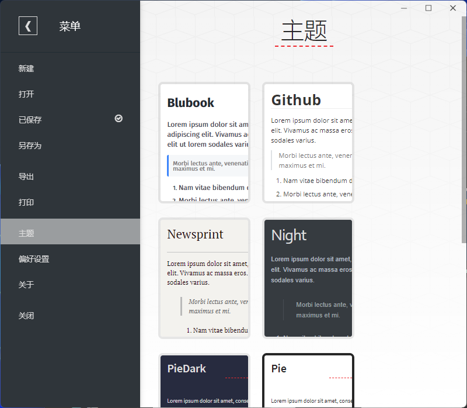Open the 打开 menu entry
Screen dimensions: 467x408
tap(26, 95)
